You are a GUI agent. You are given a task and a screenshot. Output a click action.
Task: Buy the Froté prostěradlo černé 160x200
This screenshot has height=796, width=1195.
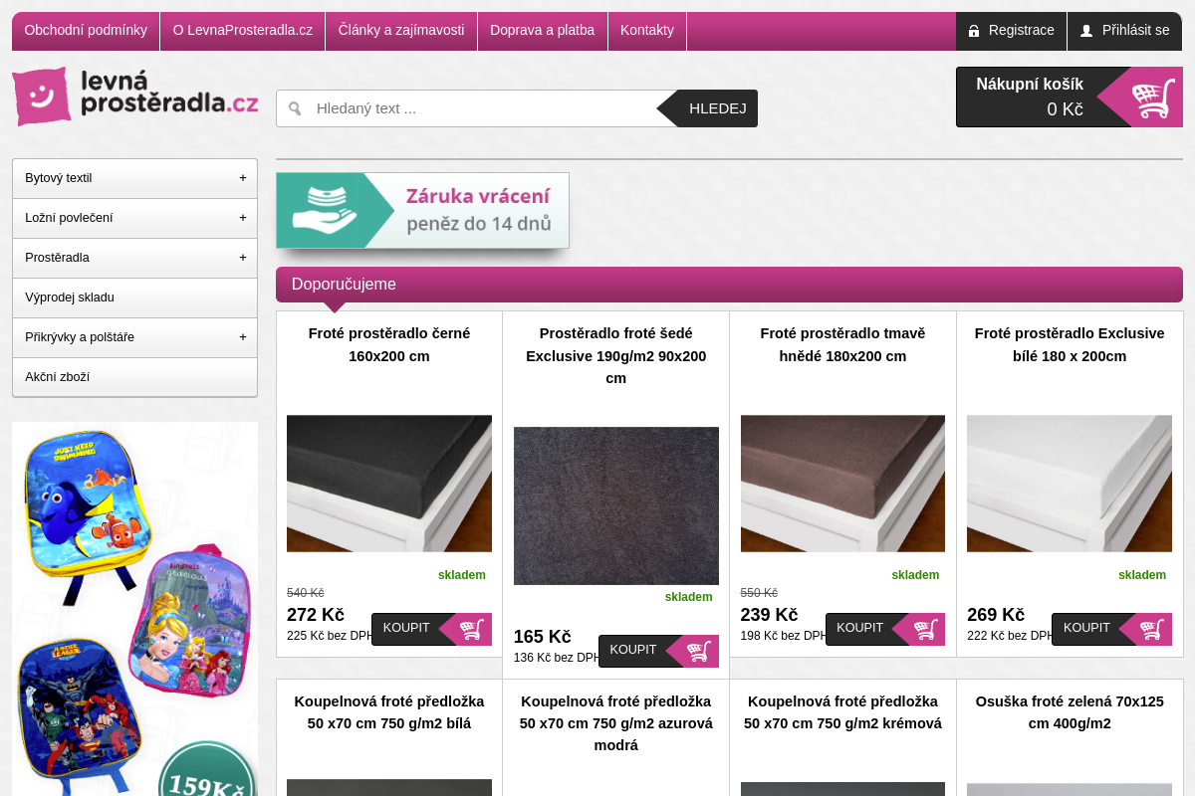[x=431, y=629]
